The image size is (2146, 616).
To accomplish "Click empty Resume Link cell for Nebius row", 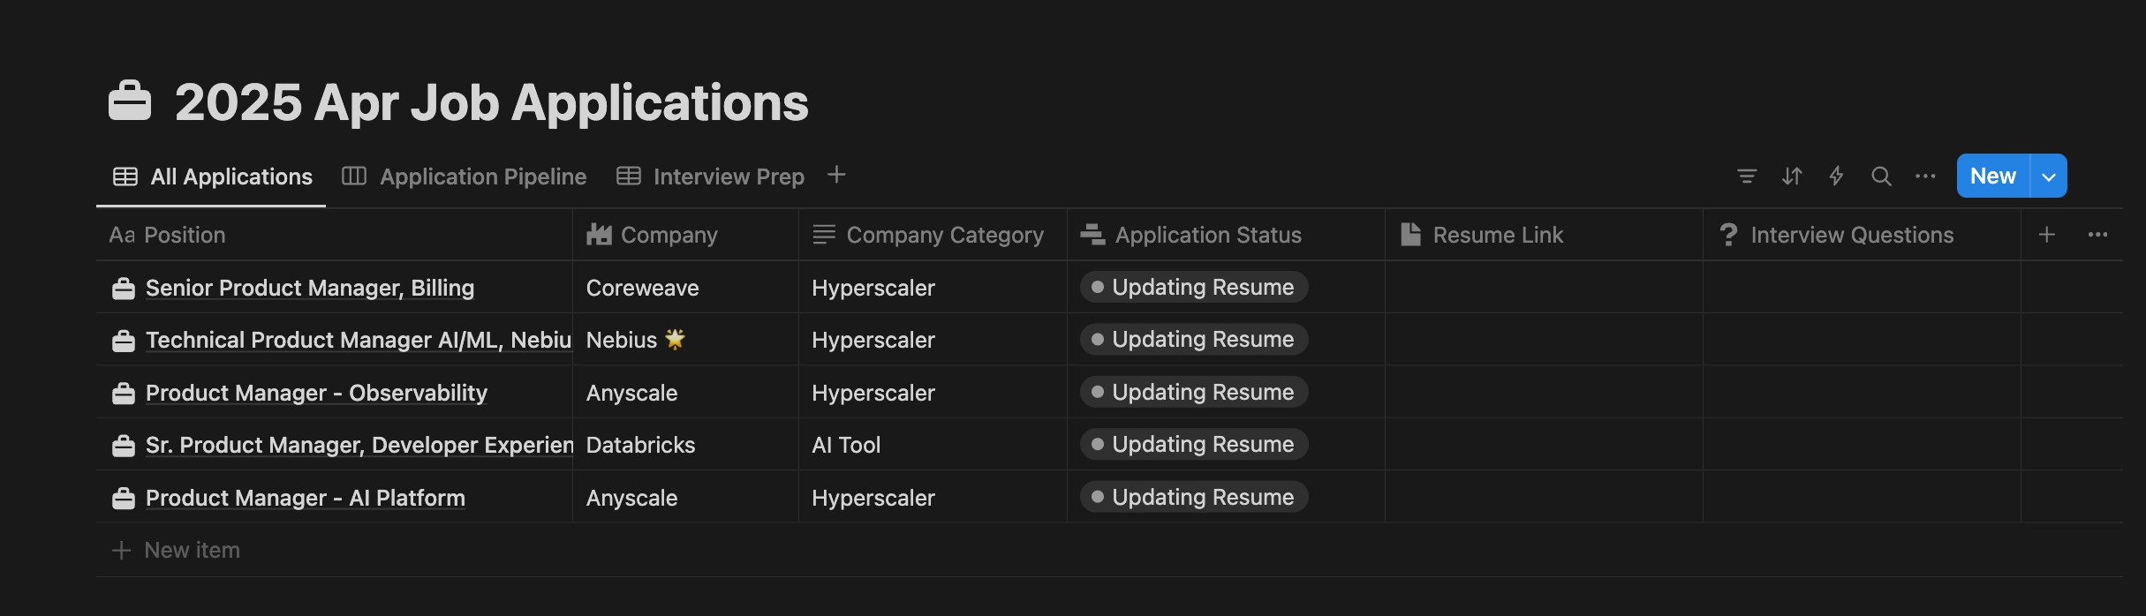I will tap(1544, 340).
